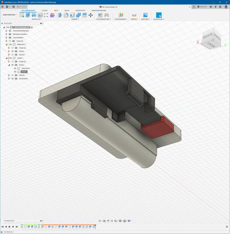The height and width of the screenshot is (234, 230).
Task: Click the Insert image icon
Action: tap(145, 15)
